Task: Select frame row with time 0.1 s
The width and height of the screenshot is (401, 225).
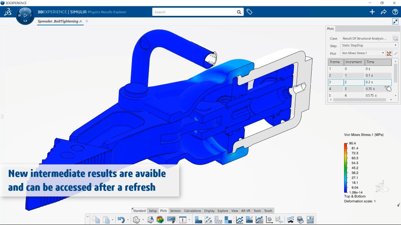Action: coord(360,75)
